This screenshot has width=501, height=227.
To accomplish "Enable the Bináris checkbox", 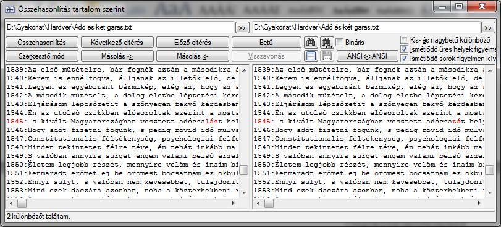I will (x=340, y=42).
